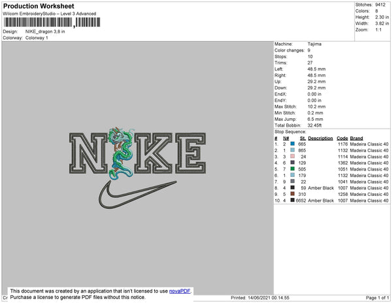Viewport: 392px width, 303px height.
Task: Click code 1176 in stop row 1
Action: click(343, 144)
